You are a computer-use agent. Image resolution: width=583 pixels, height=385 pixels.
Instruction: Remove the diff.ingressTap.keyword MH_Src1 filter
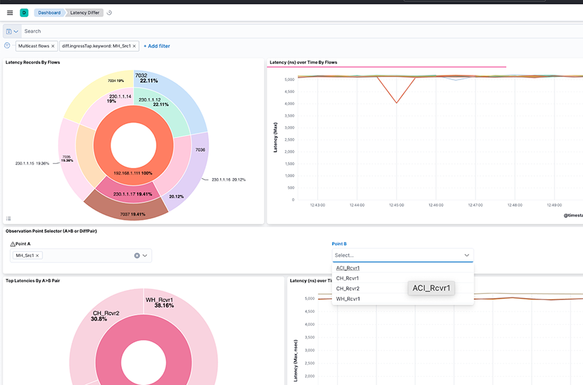pos(134,46)
